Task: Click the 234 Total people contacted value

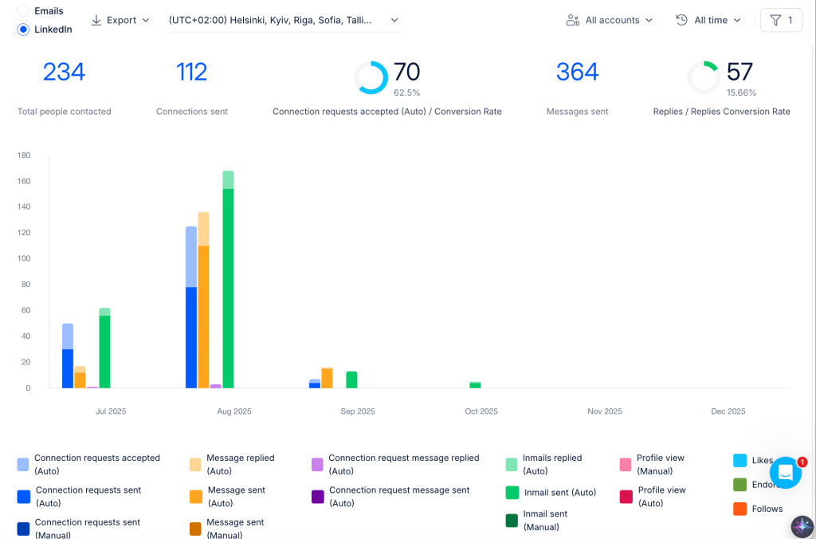Action: coord(64,72)
